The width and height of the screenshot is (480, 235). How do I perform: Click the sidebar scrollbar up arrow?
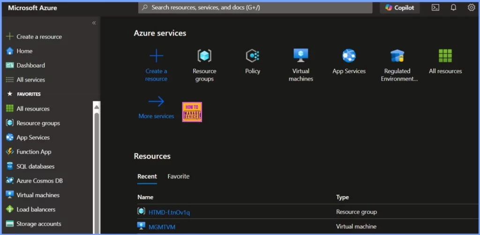tap(97, 107)
